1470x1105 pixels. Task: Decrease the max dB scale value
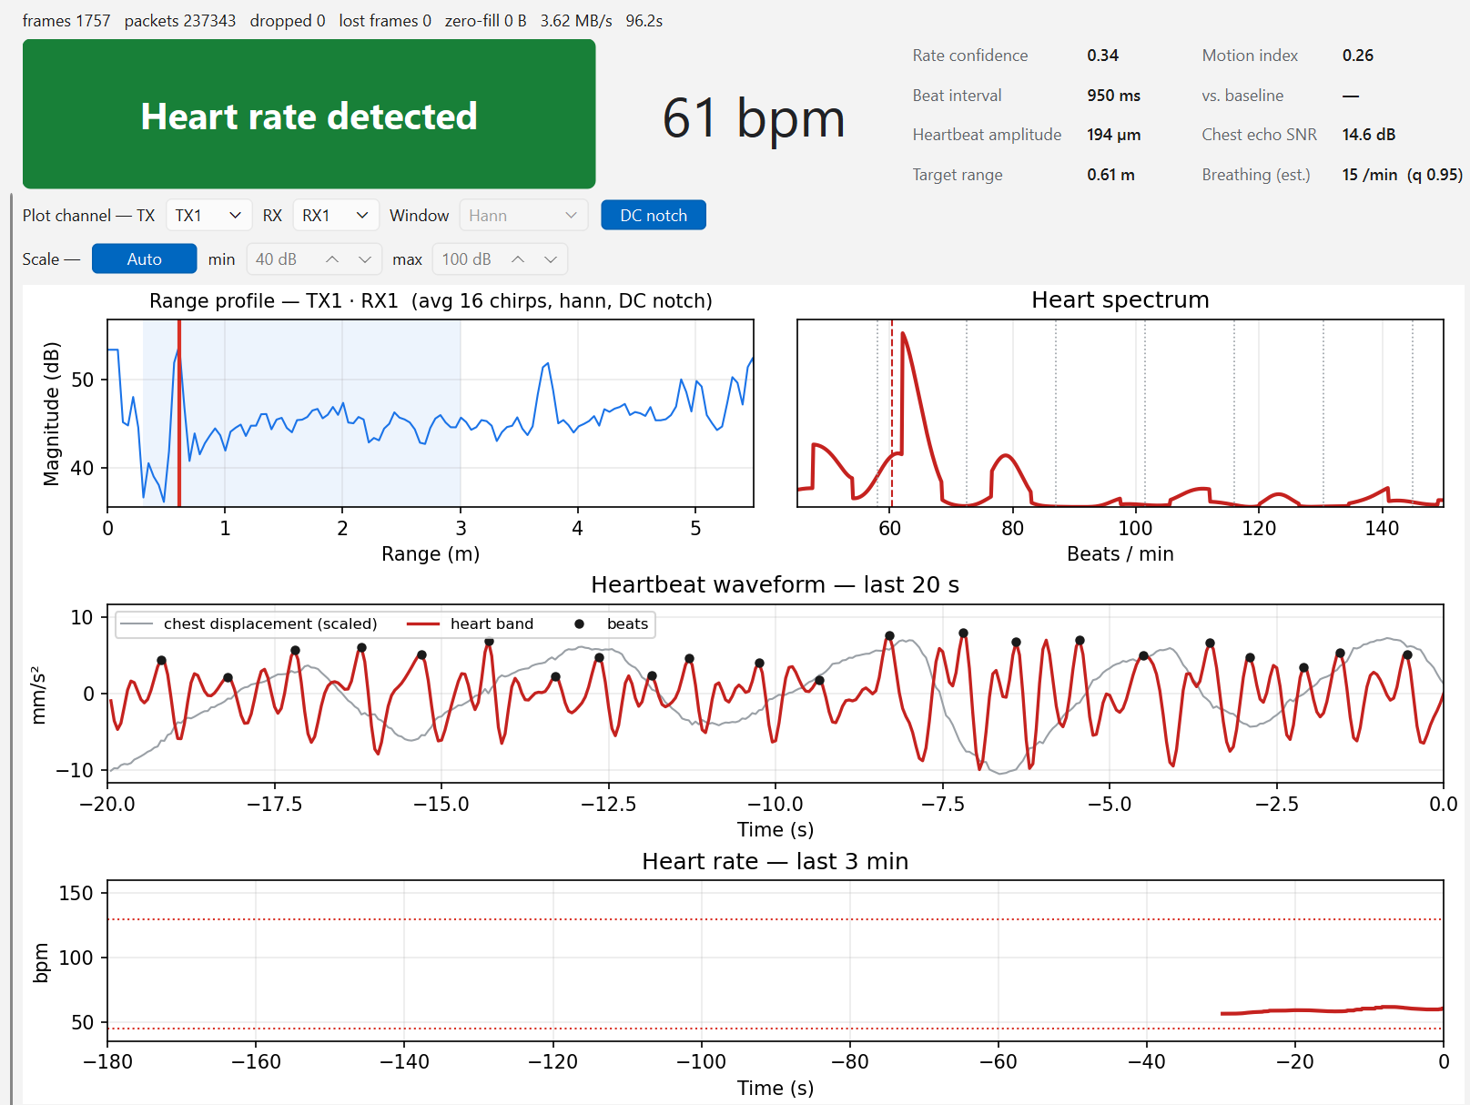coord(551,259)
